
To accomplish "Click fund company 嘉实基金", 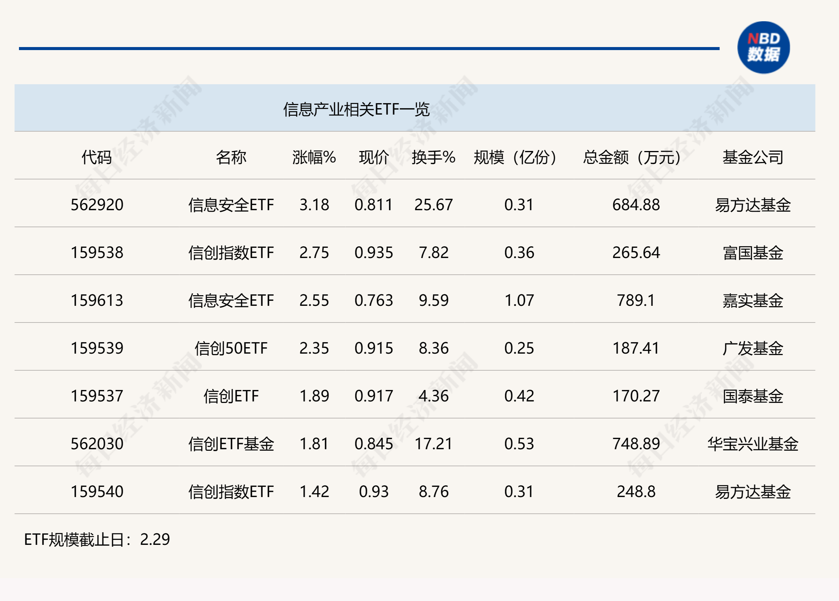I will point(753,300).
